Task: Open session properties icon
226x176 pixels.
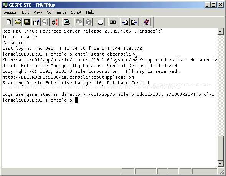Action: (36, 22)
